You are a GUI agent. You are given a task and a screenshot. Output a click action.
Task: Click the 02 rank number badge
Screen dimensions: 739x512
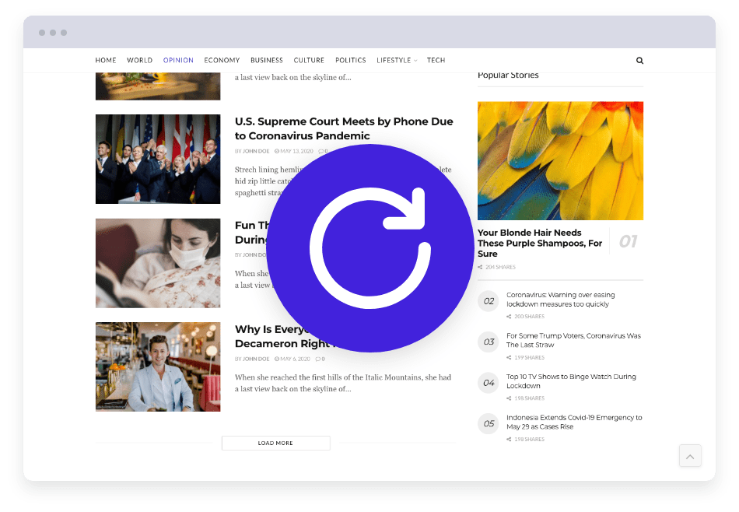pyautogui.click(x=489, y=300)
